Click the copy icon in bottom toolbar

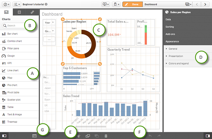tap(88, 136)
